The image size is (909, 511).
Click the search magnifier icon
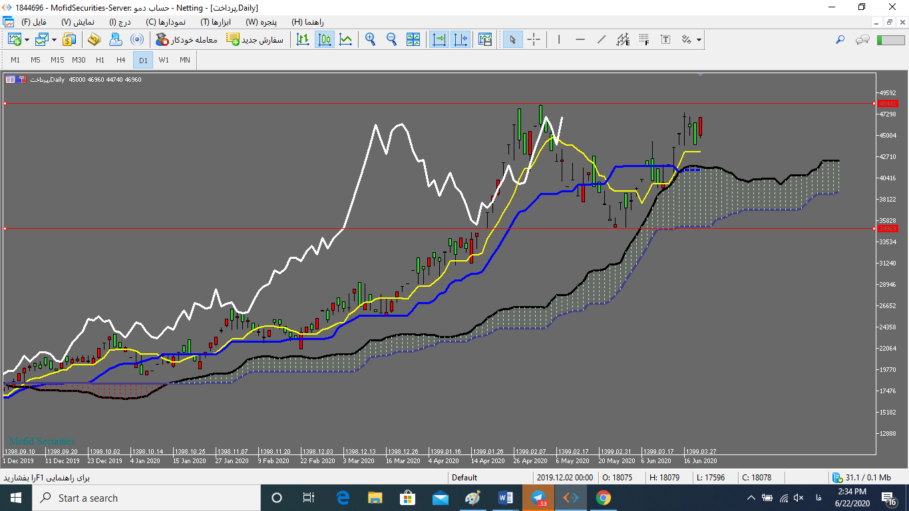pyautogui.click(x=840, y=39)
